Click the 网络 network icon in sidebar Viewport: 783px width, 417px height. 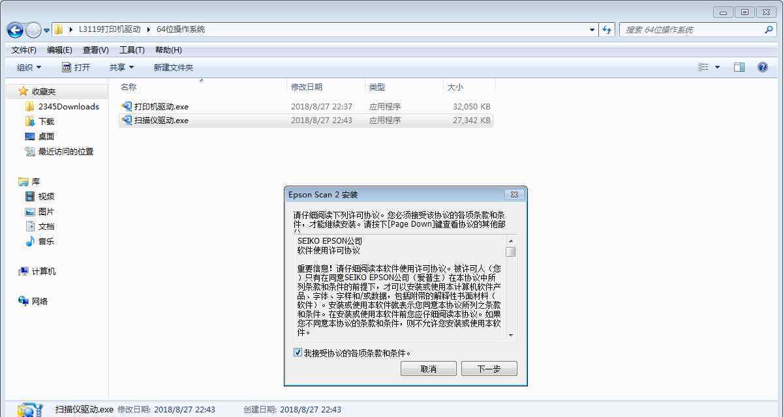tap(23, 301)
